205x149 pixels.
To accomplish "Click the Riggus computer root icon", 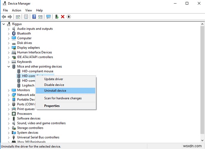I will (x=9, y=24).
